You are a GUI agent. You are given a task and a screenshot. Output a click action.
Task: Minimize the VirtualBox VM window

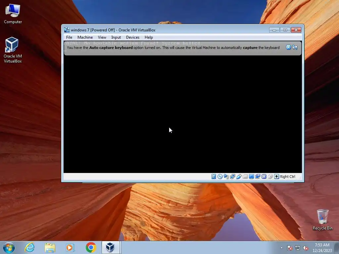tap(274, 30)
